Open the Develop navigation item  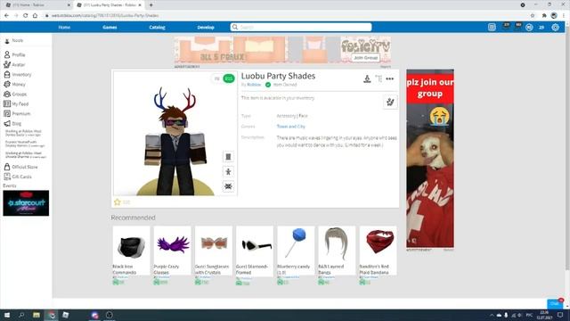[x=206, y=28]
